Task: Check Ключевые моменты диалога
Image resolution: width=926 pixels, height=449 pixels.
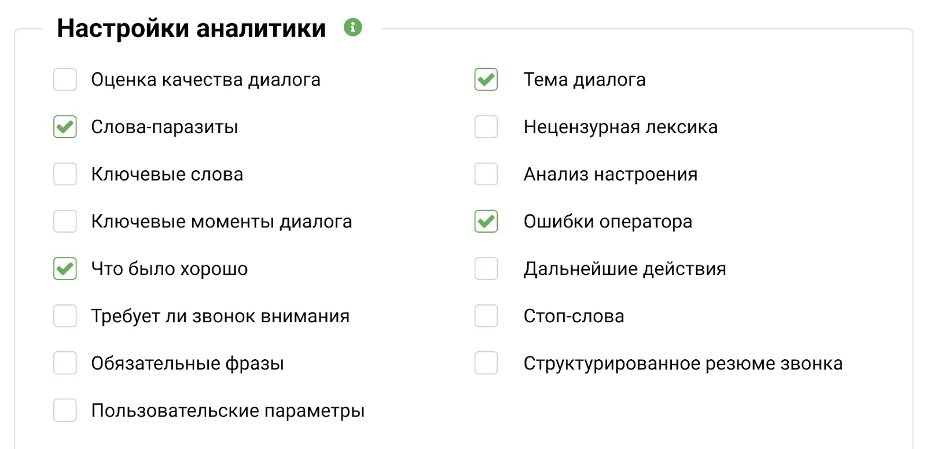Action: [65, 222]
